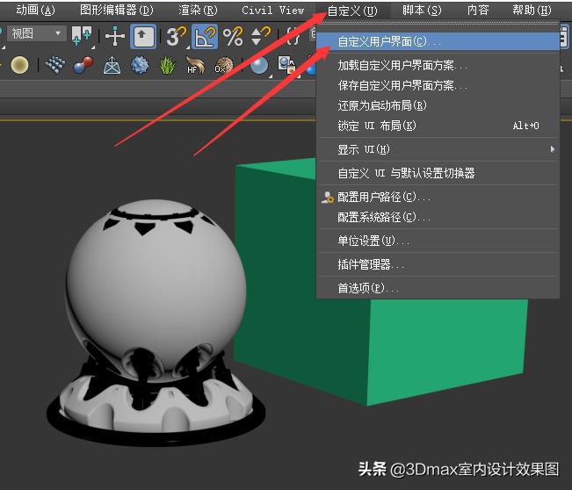Image resolution: width=572 pixels, height=490 pixels.
Task: Open the 渲染(R) menu
Action: 198,11
